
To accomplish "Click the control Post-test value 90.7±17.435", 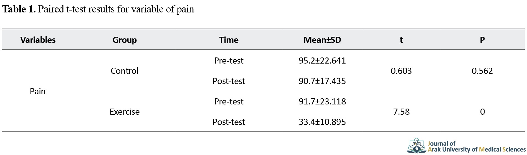I will point(322,81).
